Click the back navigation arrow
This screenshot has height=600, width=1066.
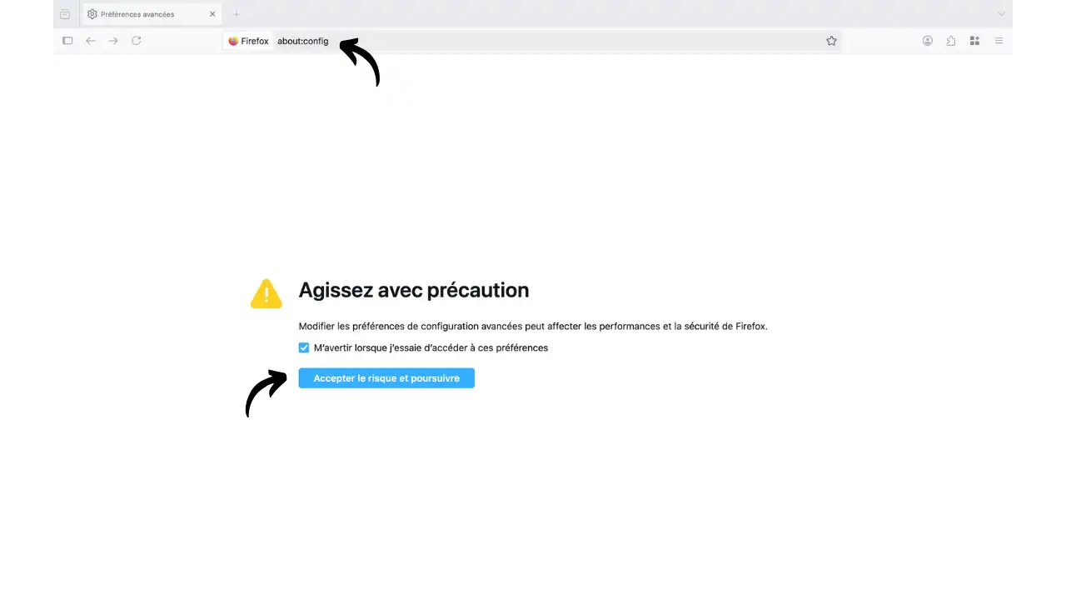[x=90, y=41]
